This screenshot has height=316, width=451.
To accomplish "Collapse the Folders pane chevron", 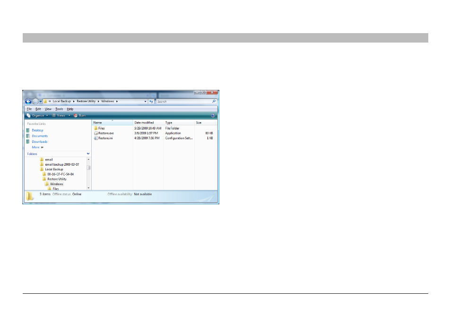I will 88,154.
